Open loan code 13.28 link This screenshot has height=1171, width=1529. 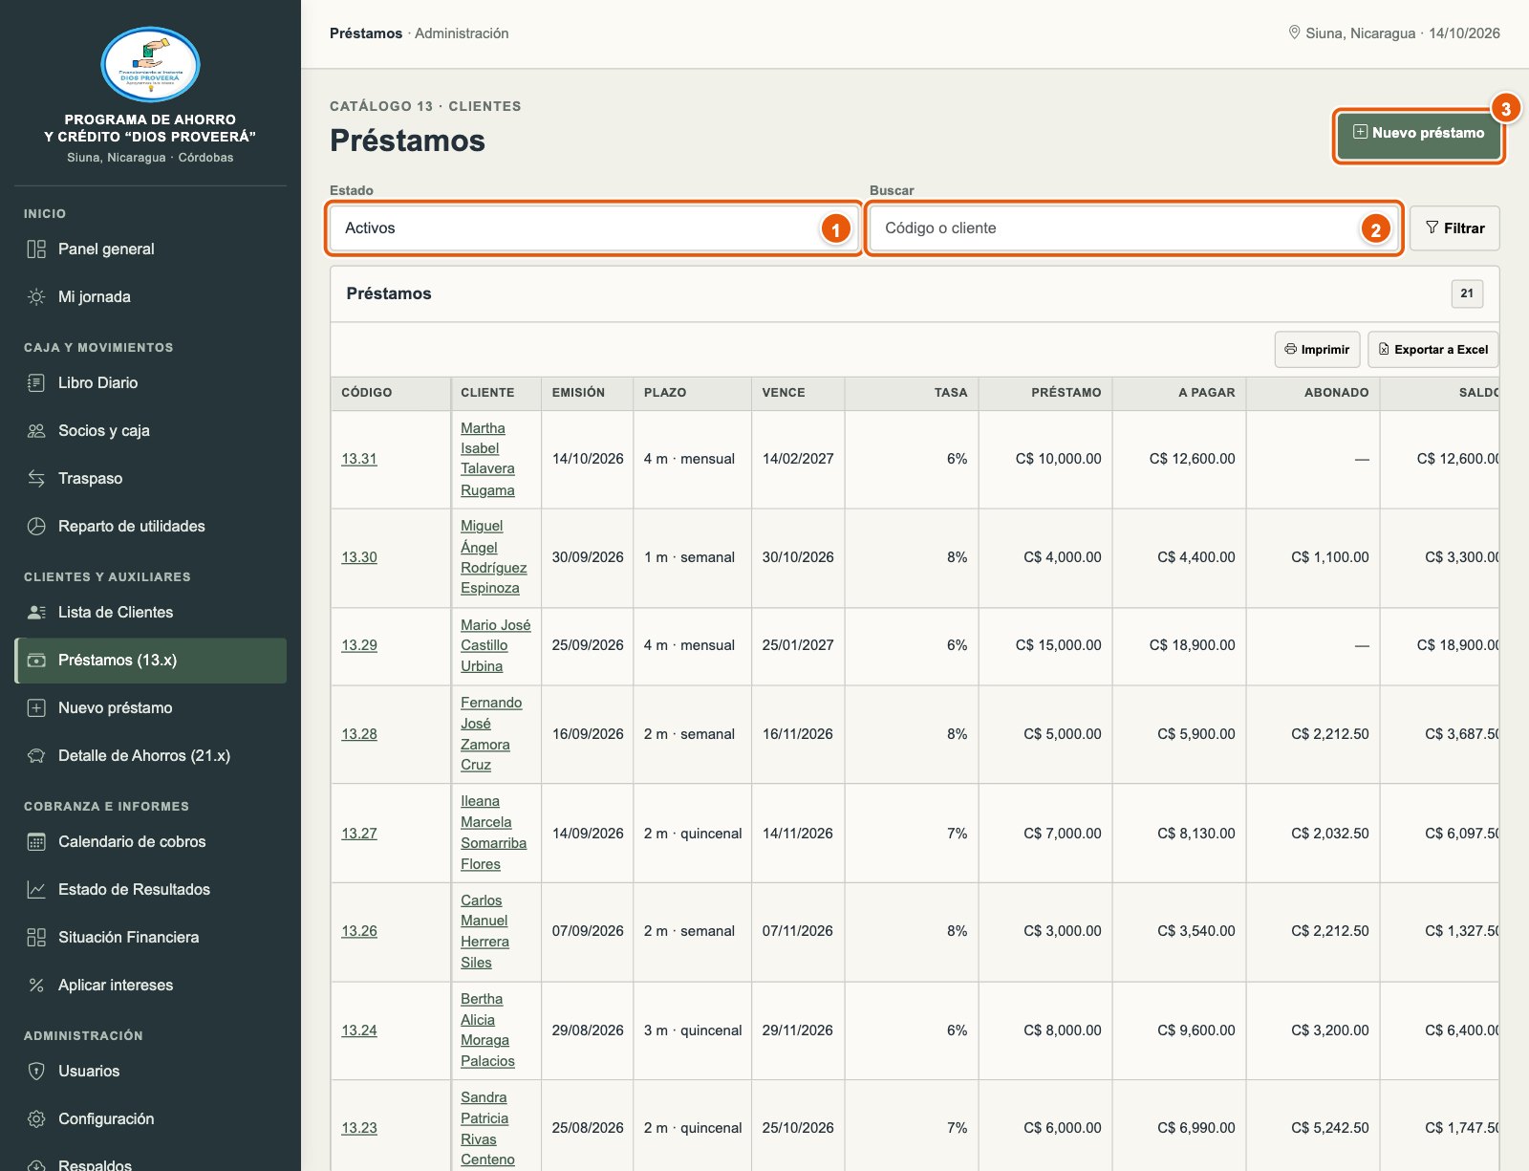tap(359, 734)
